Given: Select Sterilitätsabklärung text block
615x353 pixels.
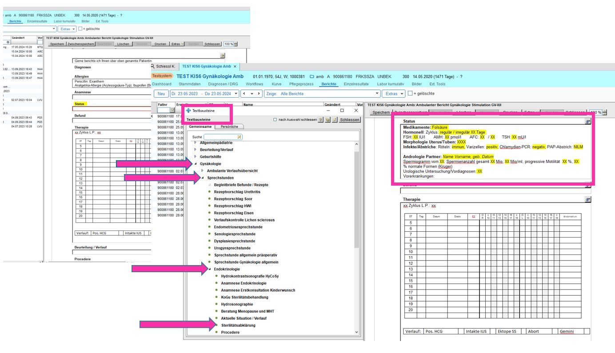Looking at the screenshot, I should click(x=238, y=325).
